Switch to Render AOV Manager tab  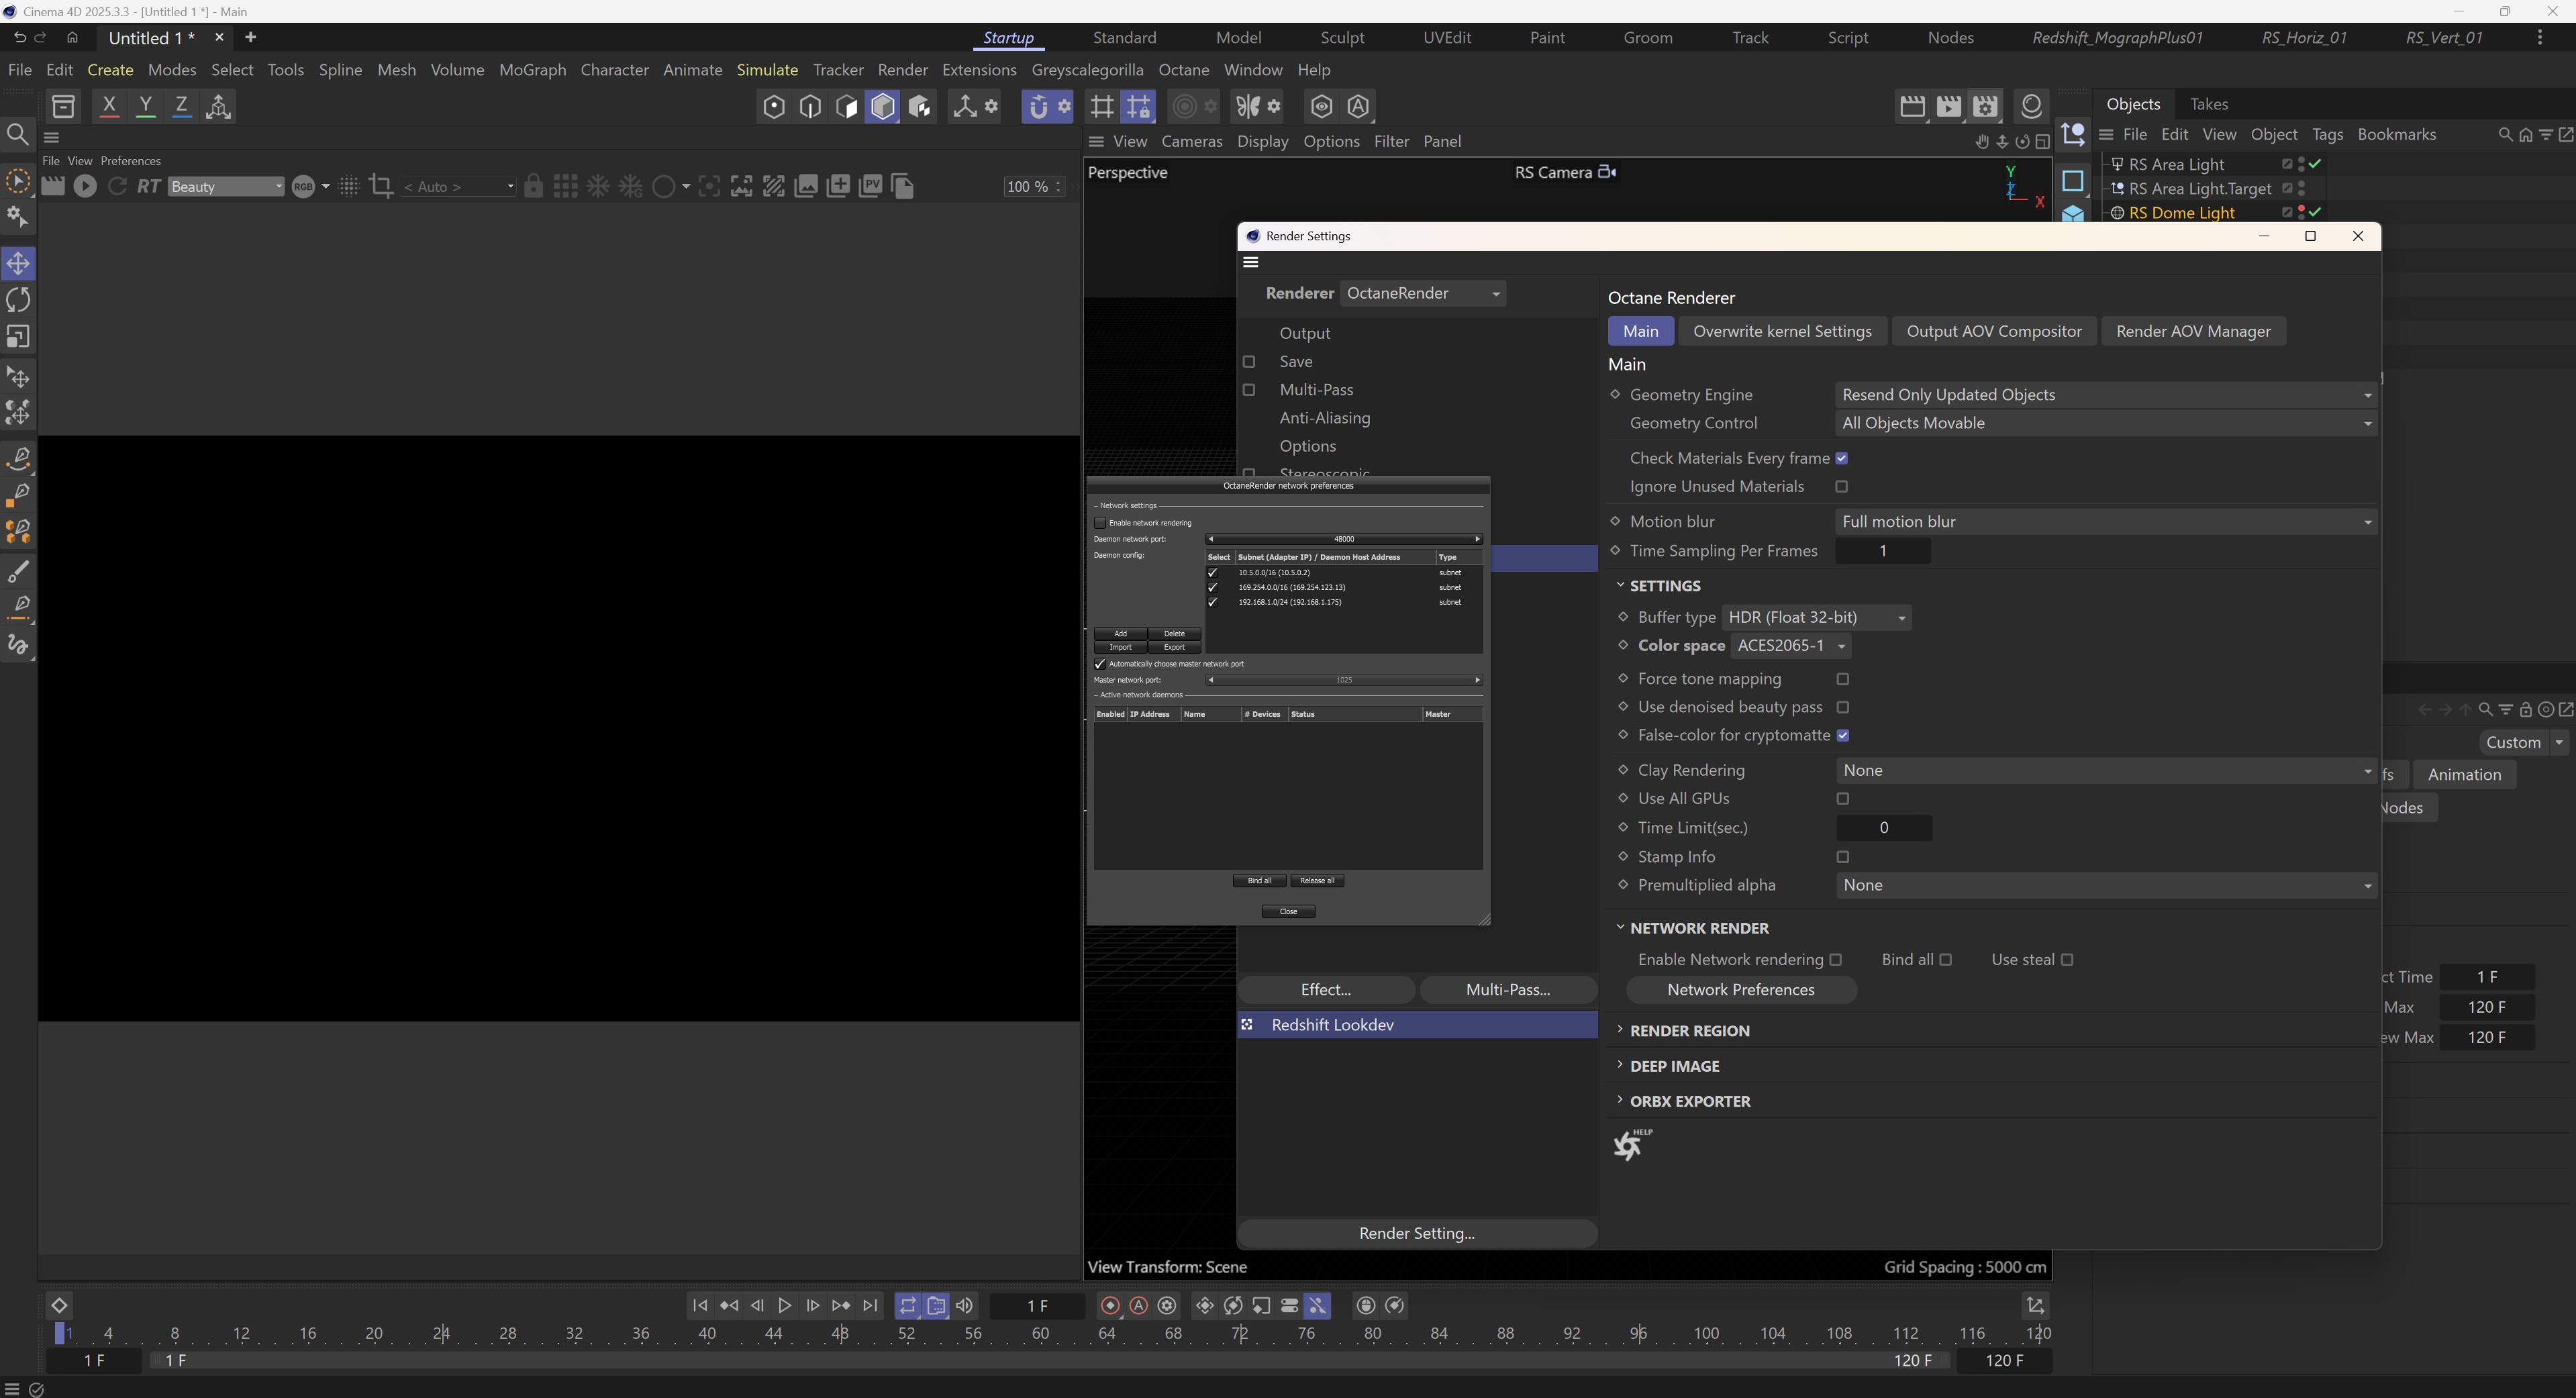(x=2193, y=332)
